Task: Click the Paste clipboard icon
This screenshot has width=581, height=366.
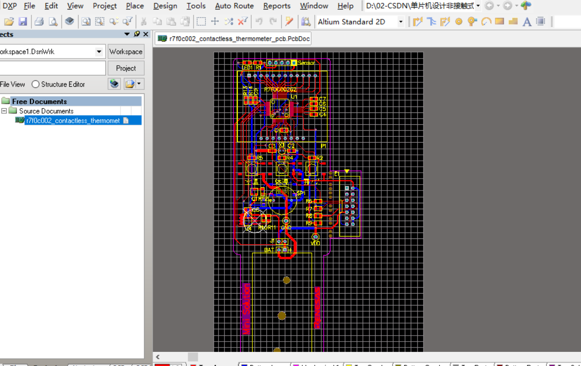Action: click(x=171, y=21)
